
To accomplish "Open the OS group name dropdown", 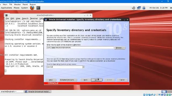I will click(83, 67).
